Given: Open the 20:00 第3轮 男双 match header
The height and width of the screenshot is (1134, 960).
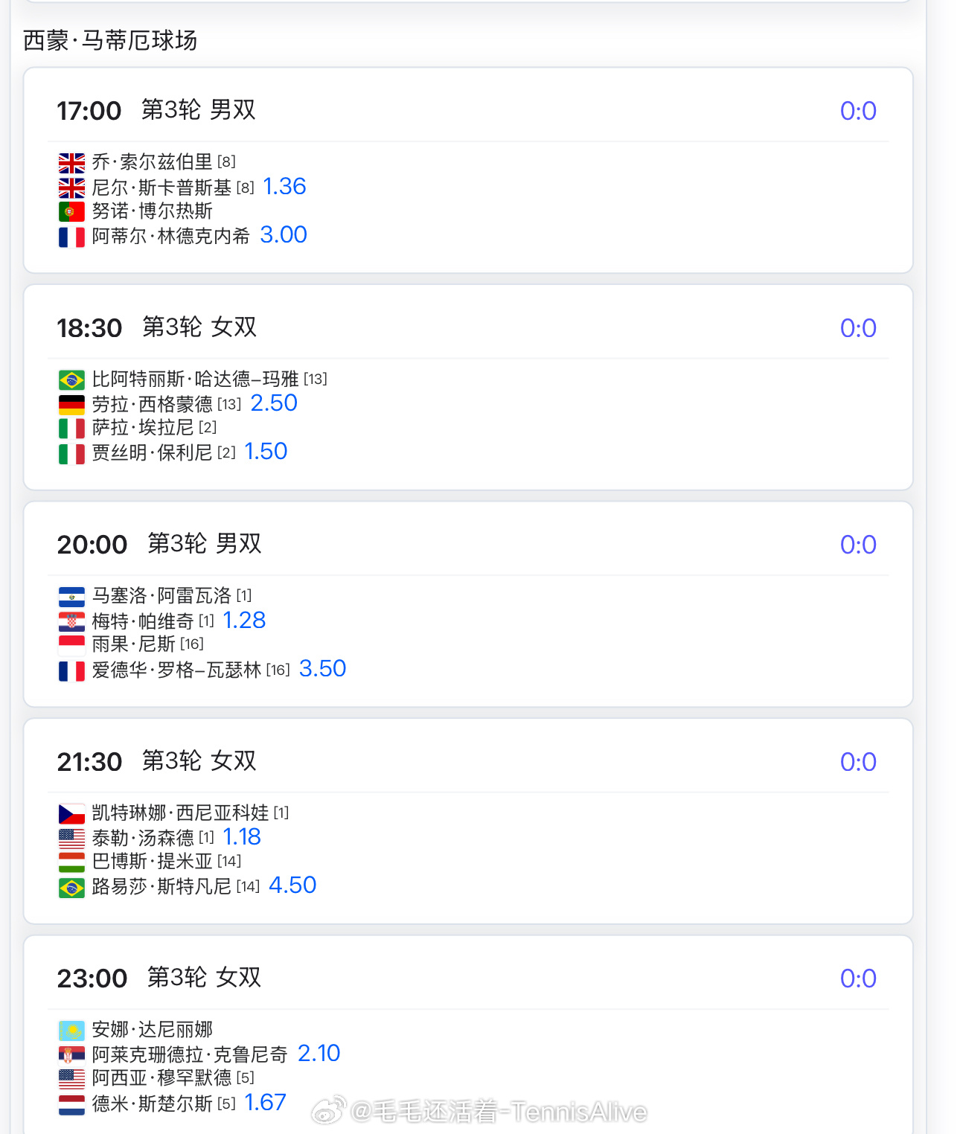Looking at the screenshot, I should coord(159,544).
